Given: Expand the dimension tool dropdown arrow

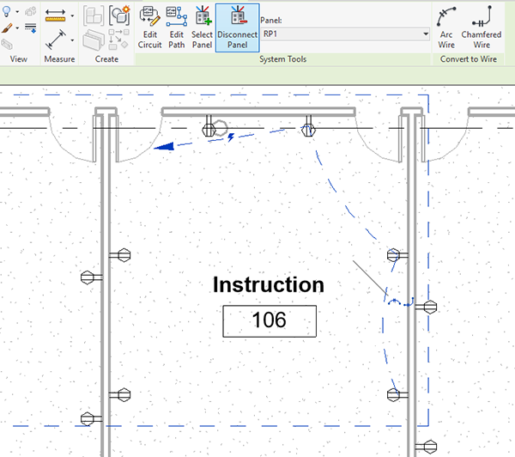Looking at the screenshot, I should pos(73,38).
